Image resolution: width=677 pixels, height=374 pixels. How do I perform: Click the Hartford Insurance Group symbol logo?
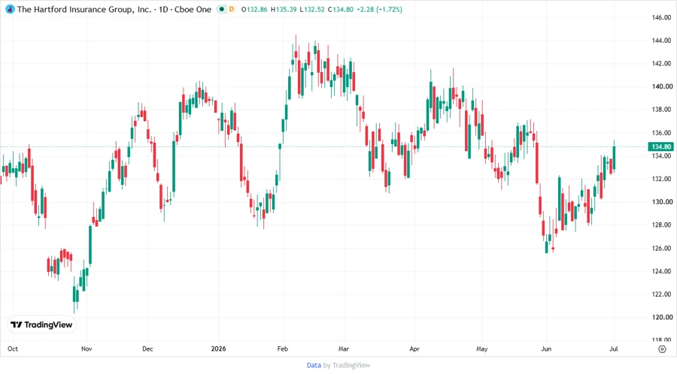tap(10, 9)
